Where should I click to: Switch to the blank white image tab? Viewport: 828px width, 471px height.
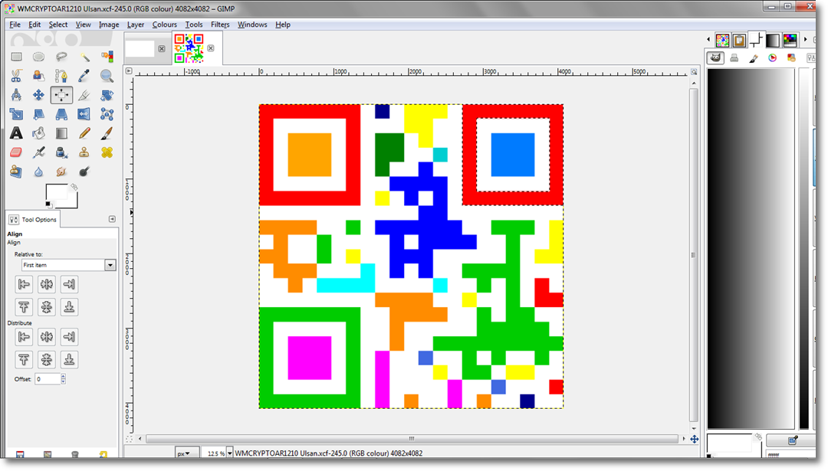pos(140,48)
